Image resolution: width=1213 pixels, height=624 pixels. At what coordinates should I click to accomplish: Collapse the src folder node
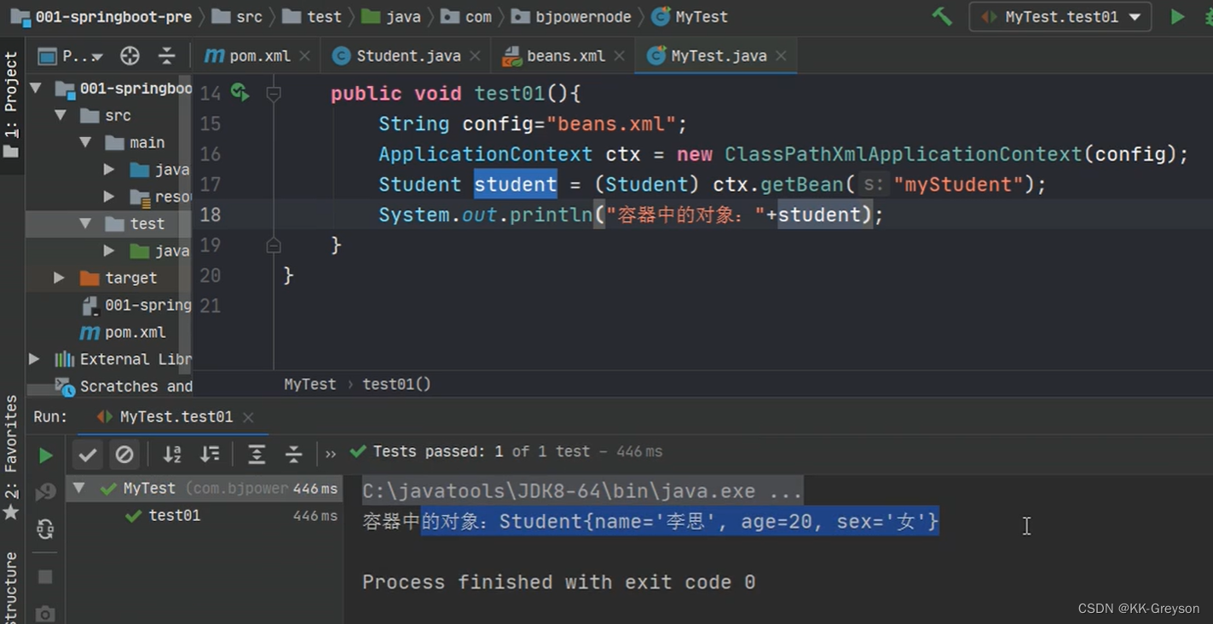(61, 115)
